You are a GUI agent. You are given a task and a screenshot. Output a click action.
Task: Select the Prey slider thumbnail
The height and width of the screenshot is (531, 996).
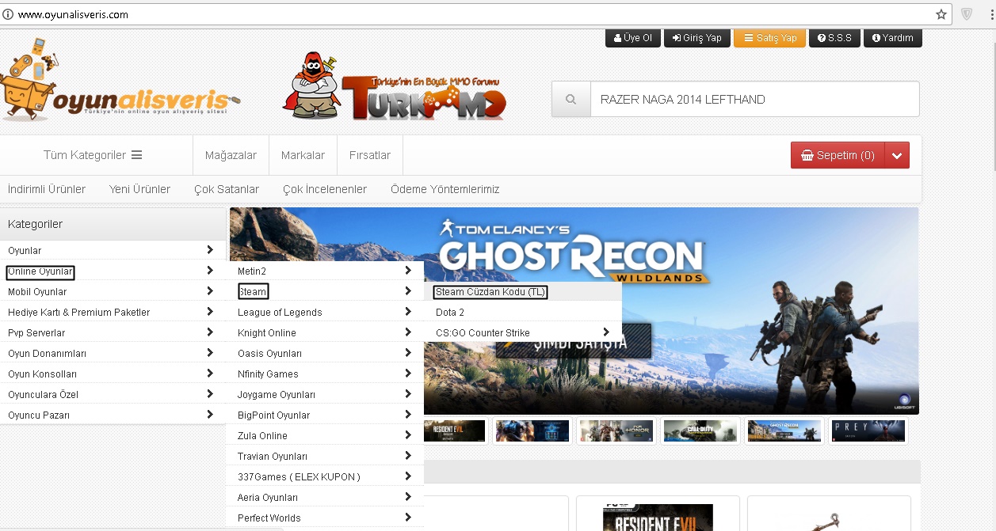tap(868, 430)
